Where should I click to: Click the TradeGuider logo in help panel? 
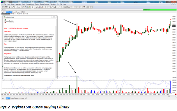(9, 21)
